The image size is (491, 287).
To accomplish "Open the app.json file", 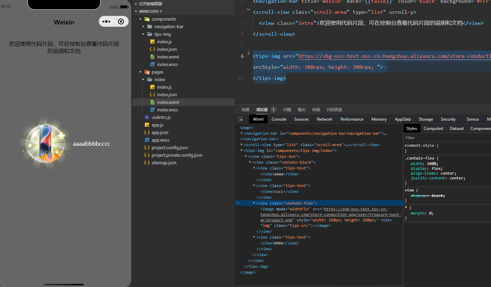I will tap(160, 132).
